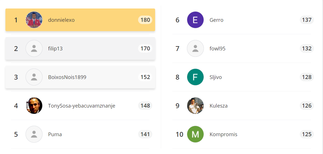Open donnielexo's profile avatar
Screen dimensions: 323x154
pyautogui.click(x=34, y=20)
